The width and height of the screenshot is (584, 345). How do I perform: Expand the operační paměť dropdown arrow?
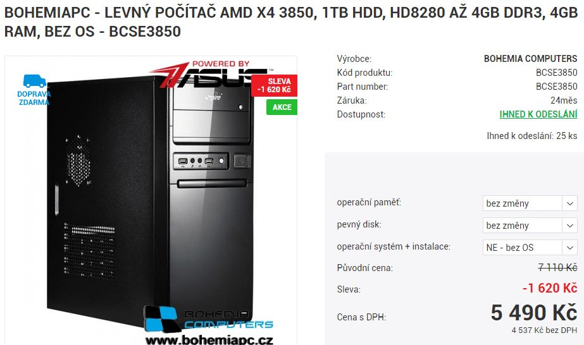pyautogui.click(x=569, y=203)
